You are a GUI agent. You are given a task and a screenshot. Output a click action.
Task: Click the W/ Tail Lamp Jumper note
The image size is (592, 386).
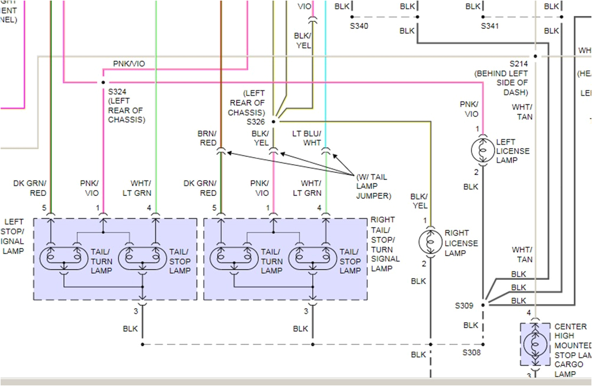pos(372,186)
